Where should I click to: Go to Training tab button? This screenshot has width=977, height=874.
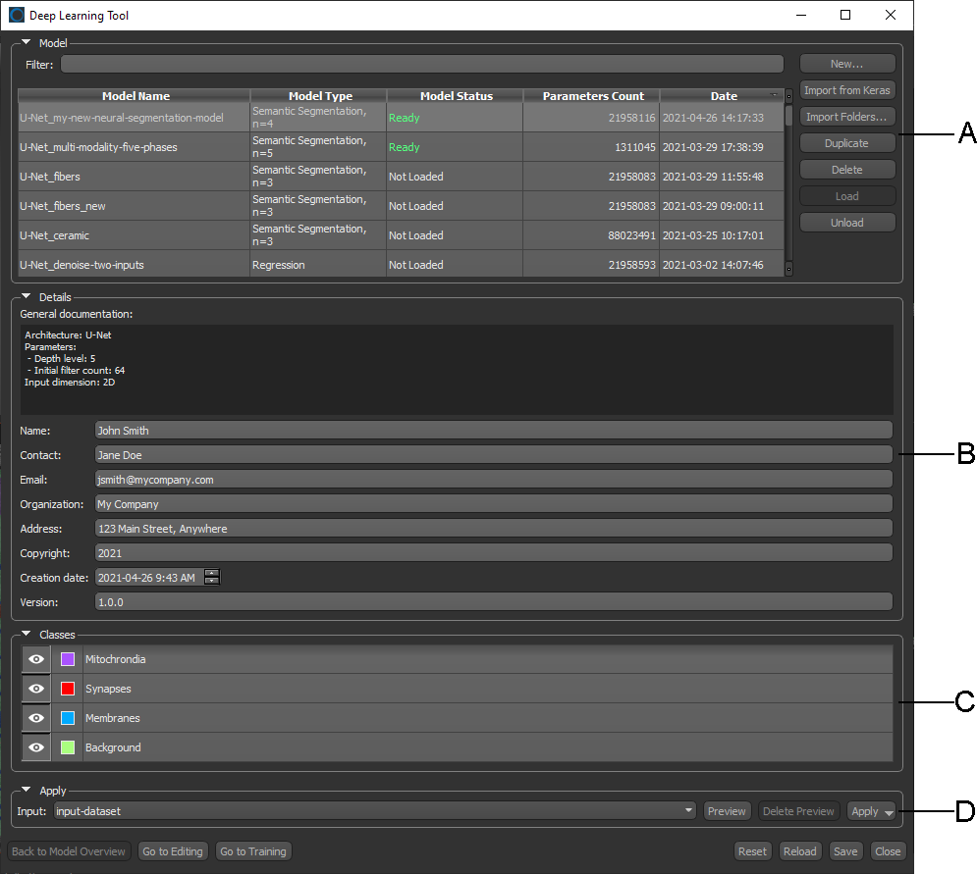pyautogui.click(x=252, y=851)
